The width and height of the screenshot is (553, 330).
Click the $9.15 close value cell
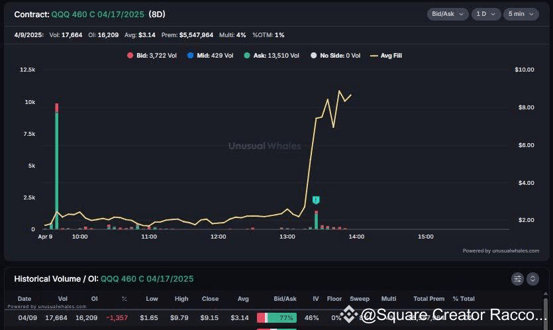pyautogui.click(x=209, y=317)
